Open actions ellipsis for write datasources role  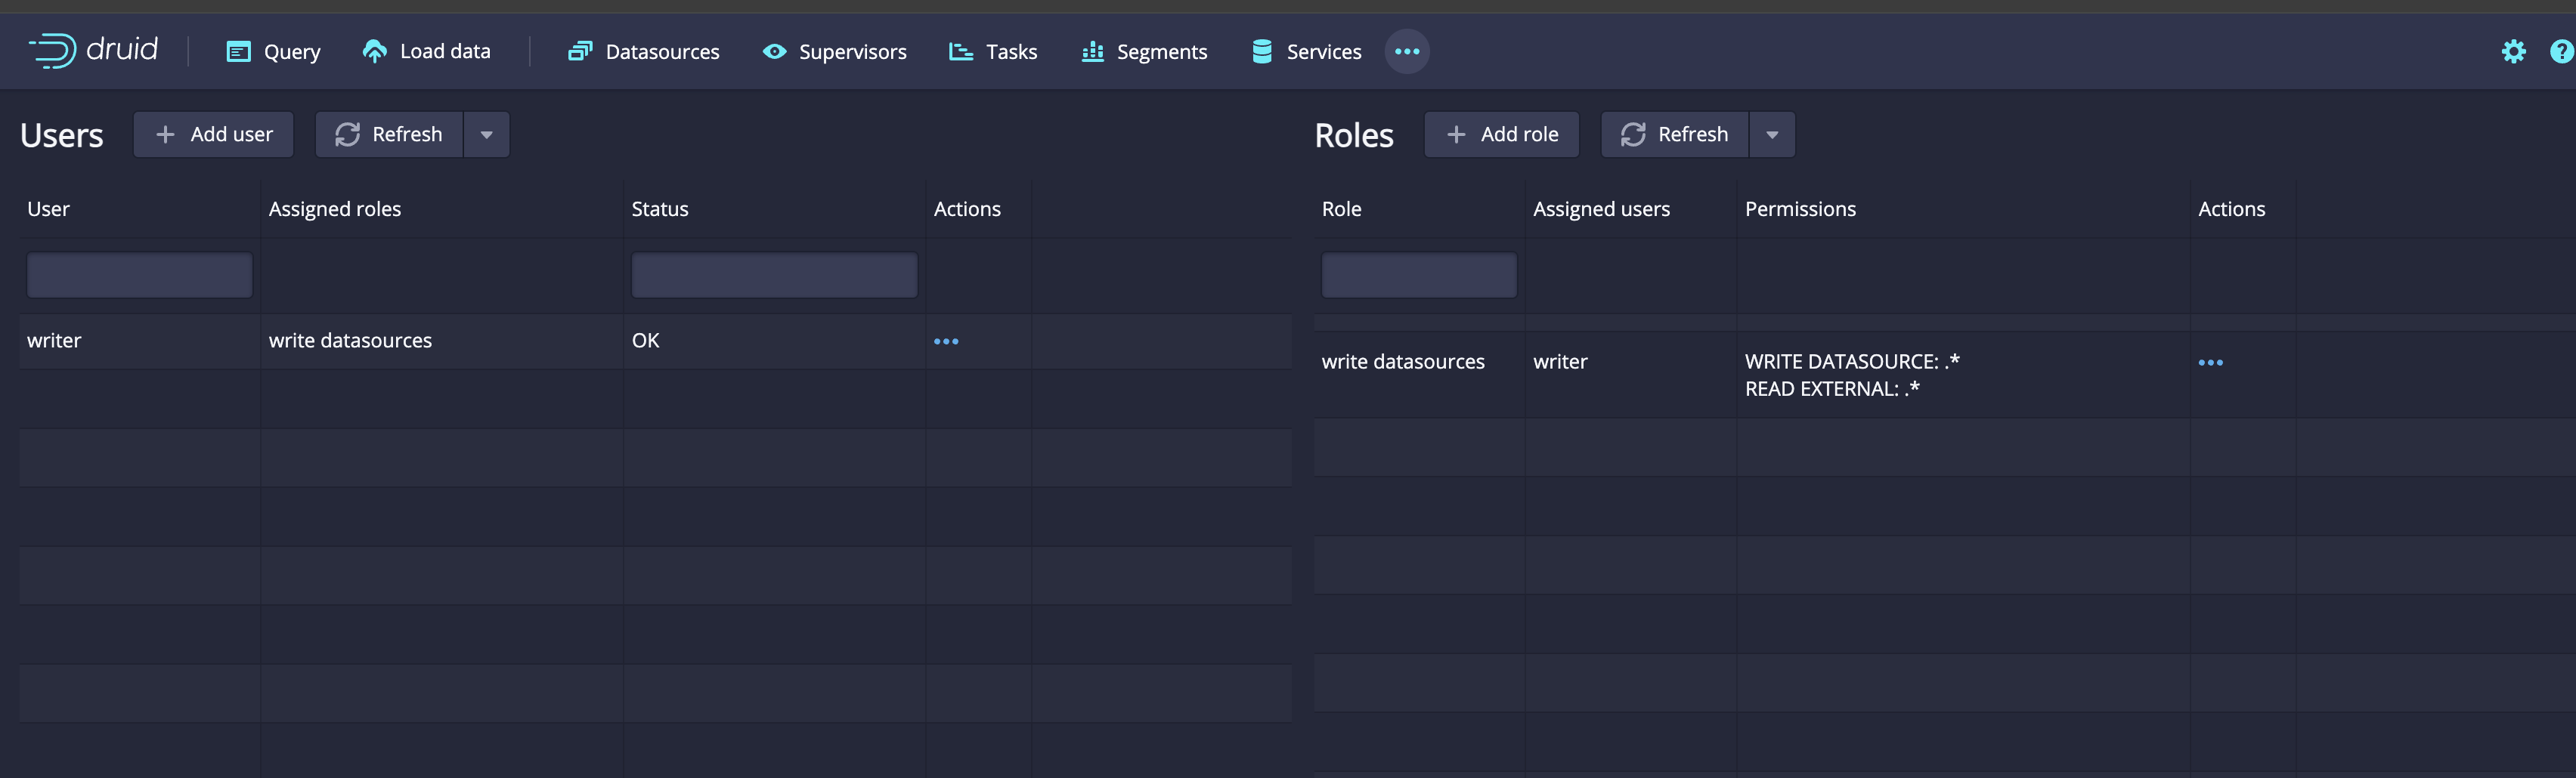click(2210, 363)
